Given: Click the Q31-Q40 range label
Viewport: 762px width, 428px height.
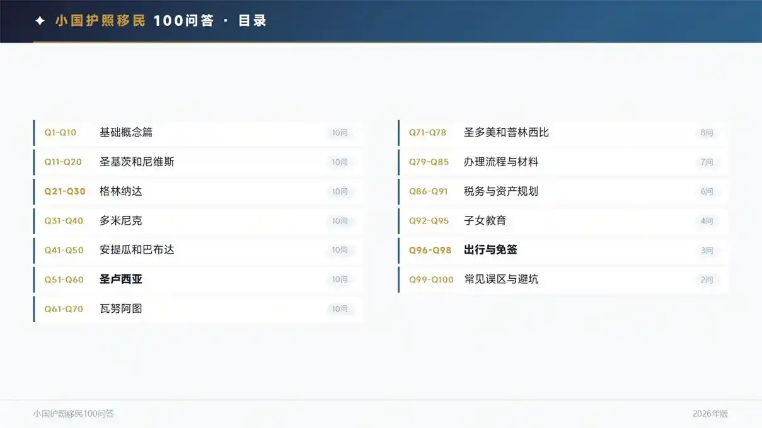Looking at the screenshot, I should coord(64,221).
